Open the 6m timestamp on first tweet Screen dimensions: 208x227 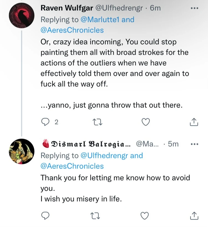[x=155, y=8]
